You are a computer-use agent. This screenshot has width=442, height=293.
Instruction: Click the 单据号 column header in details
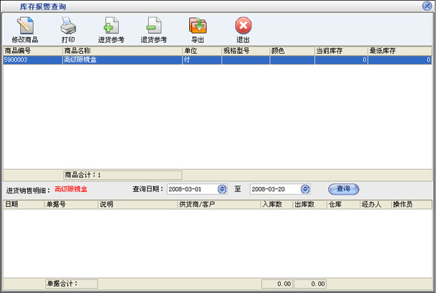click(70, 205)
